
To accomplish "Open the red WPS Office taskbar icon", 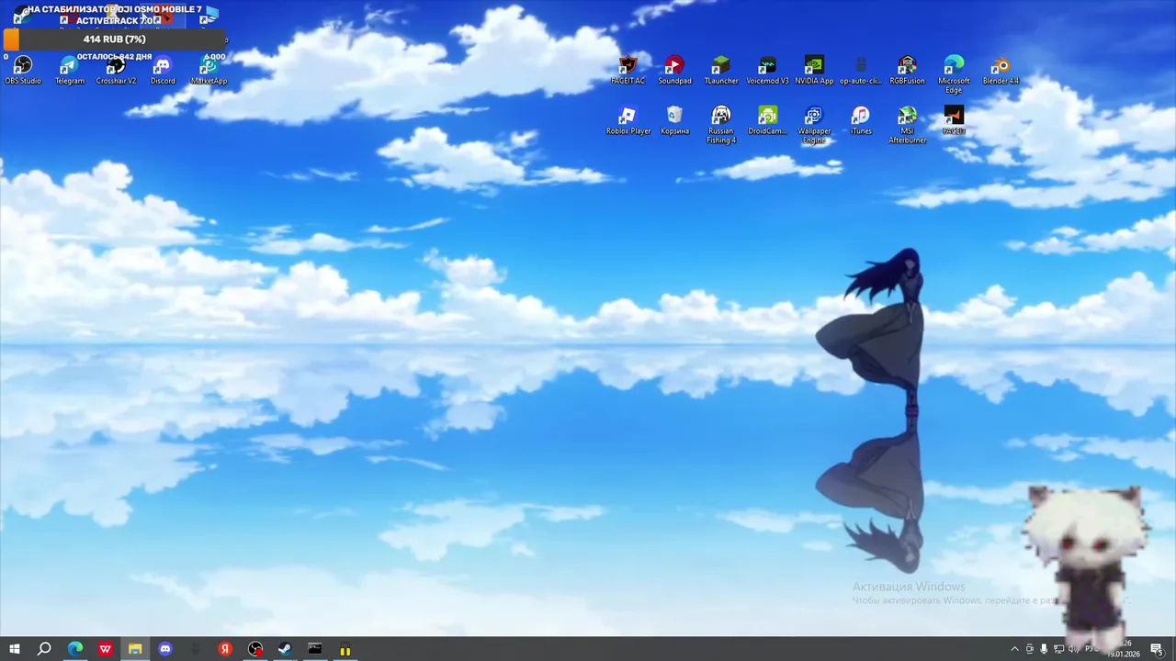I will tap(106, 649).
